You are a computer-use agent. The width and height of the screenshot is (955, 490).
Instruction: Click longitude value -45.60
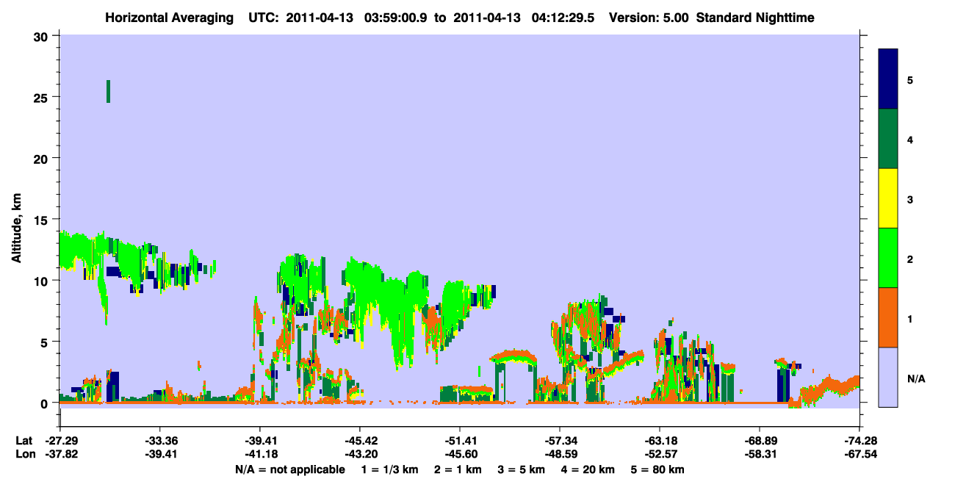pyautogui.click(x=459, y=454)
